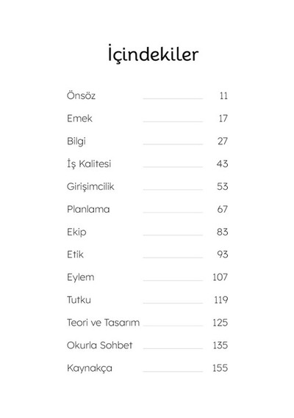
Task: Click page number 125
Action: click(220, 323)
